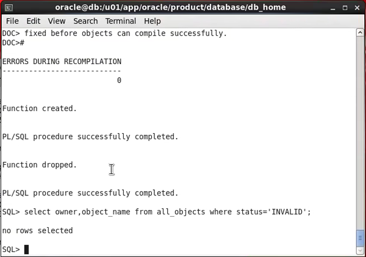Open the Search menu

point(85,21)
